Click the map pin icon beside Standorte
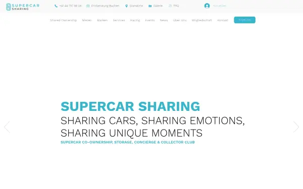 pyautogui.click(x=127, y=6)
